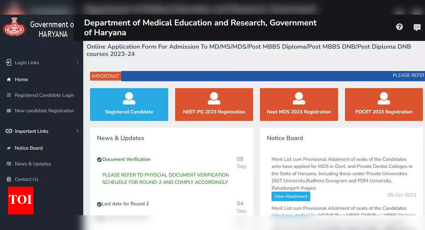425x230 pixels.
Task: Click the Registered Candidate blue button
Action: (x=129, y=104)
